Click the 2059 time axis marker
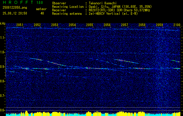Image resolution: width=183 pixels, height=116 pixels. (159, 25)
